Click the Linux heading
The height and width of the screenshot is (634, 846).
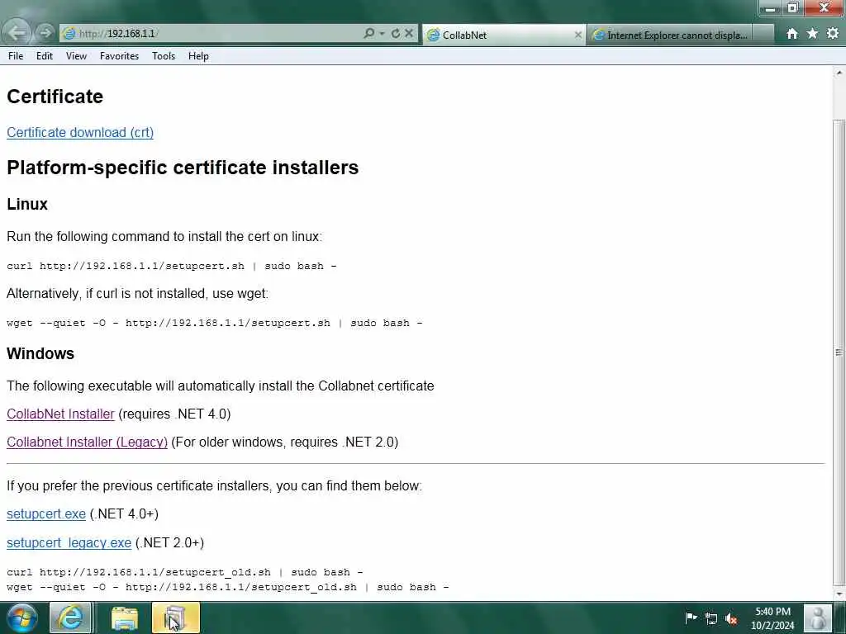(27, 205)
